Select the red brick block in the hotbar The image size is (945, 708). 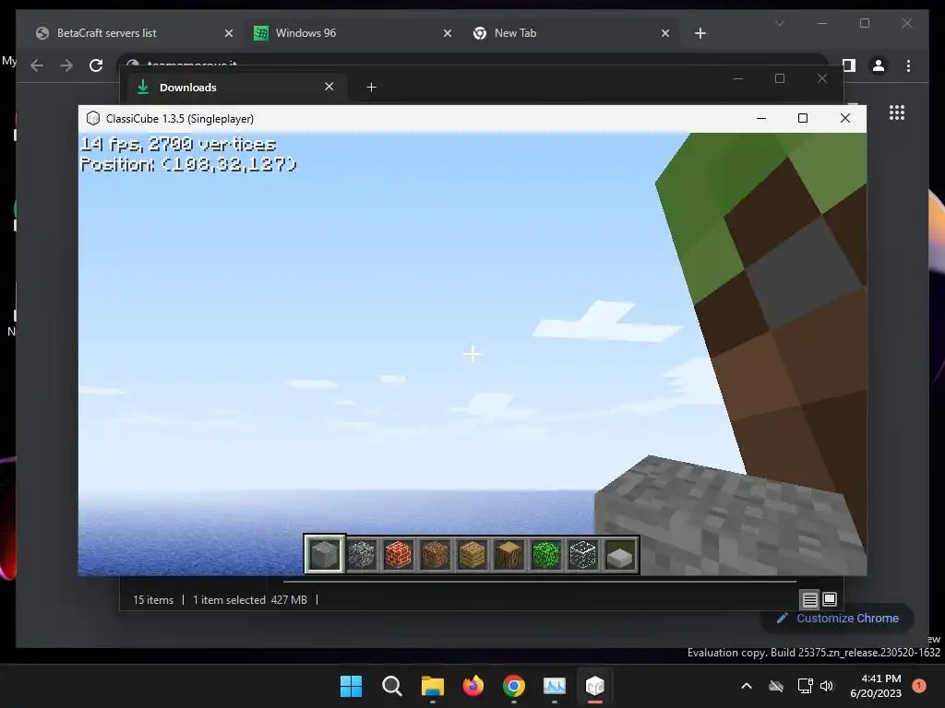click(399, 554)
